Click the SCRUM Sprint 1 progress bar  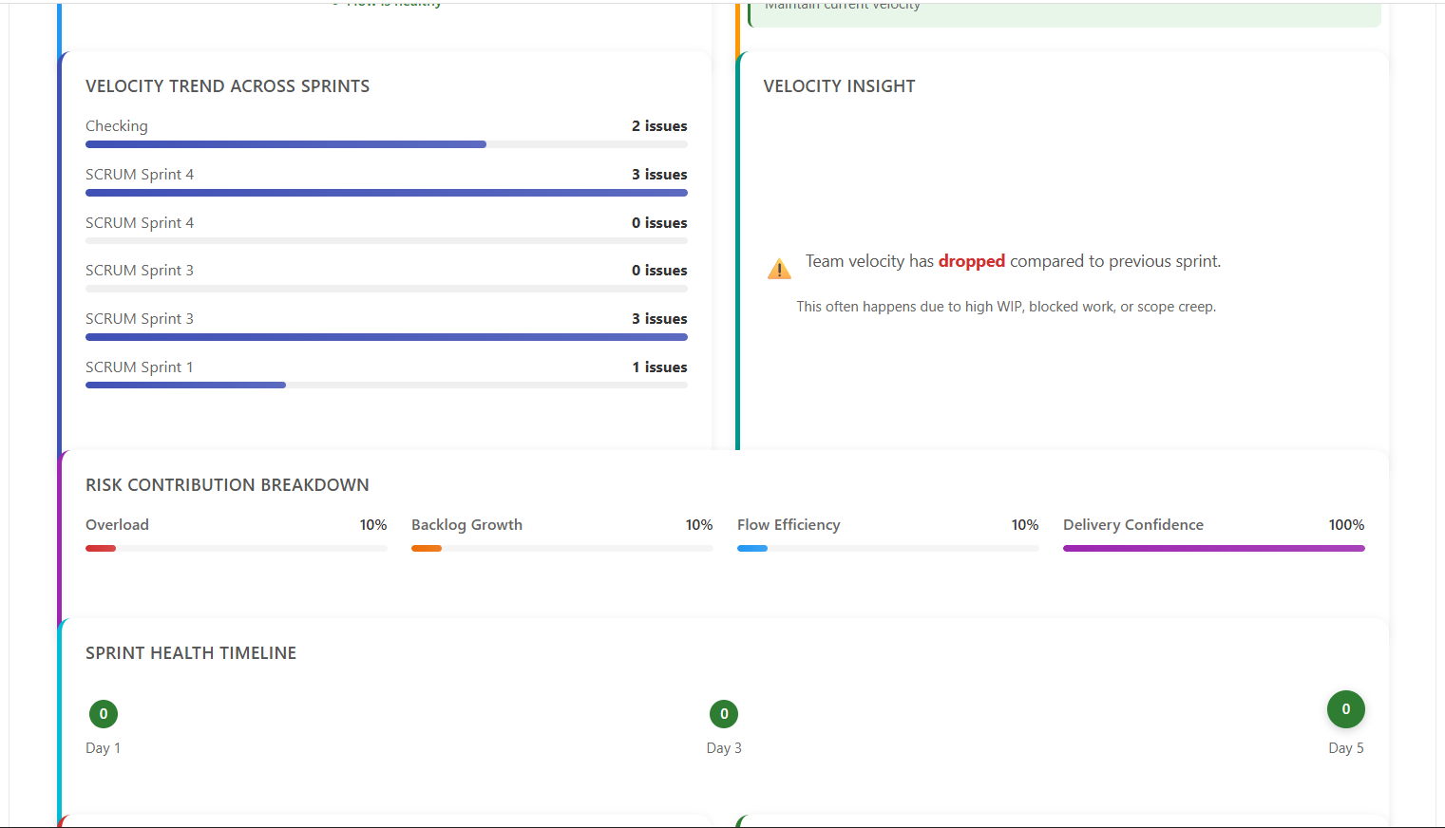[387, 385]
